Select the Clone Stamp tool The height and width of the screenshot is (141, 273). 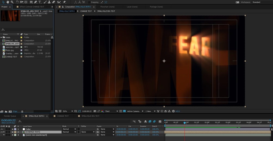point(49,2)
